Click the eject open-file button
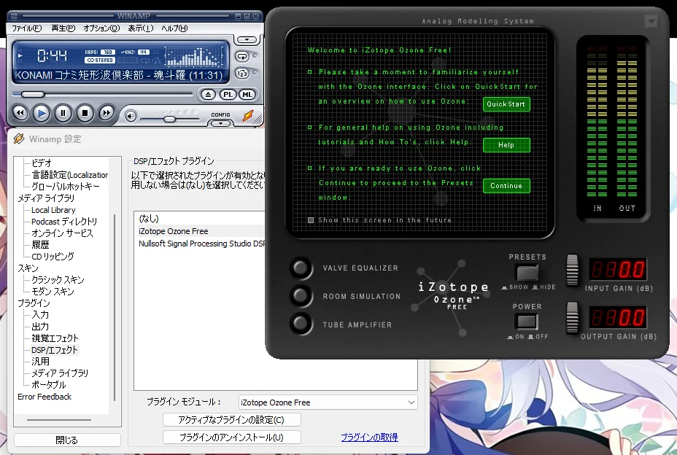 coord(208,95)
